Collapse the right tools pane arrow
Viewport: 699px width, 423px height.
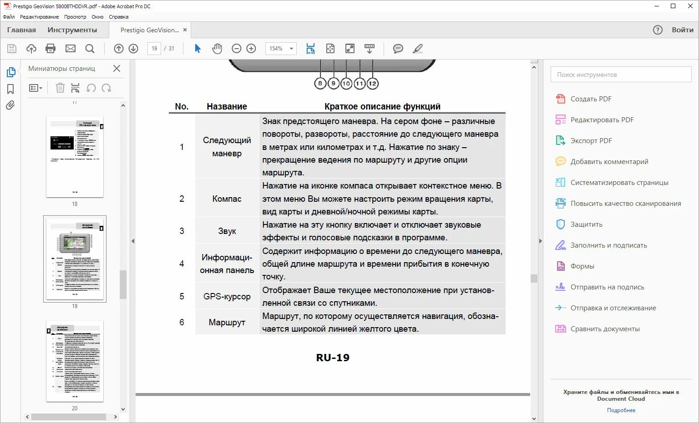pos(541,241)
